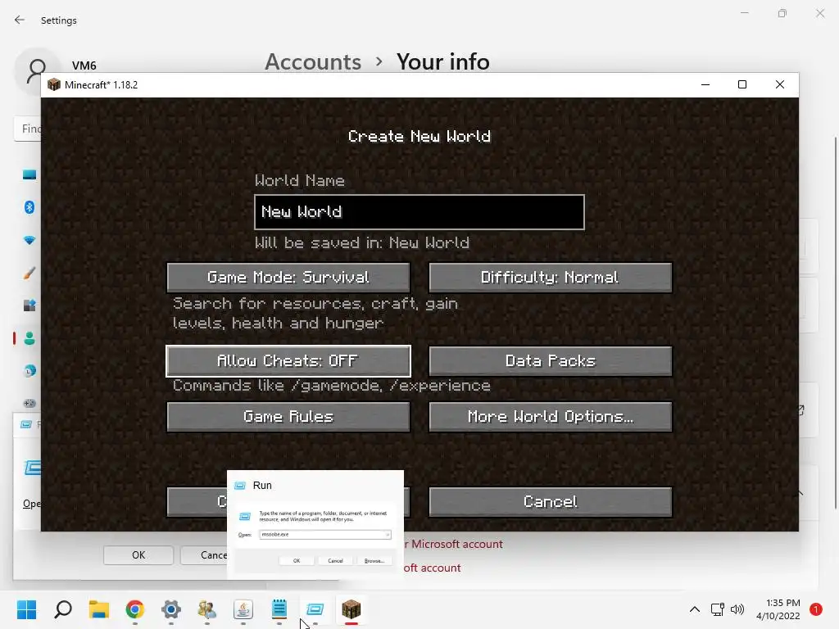839x629 pixels.
Task: Go back in the Settings window
Action: click(20, 20)
